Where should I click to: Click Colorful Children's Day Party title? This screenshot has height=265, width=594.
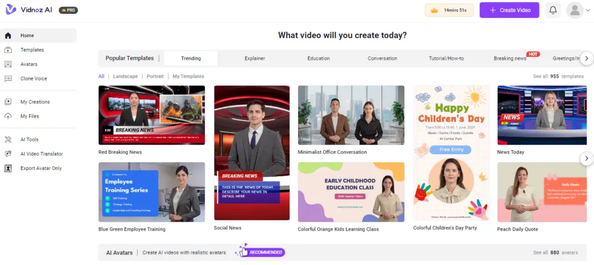pos(445,228)
